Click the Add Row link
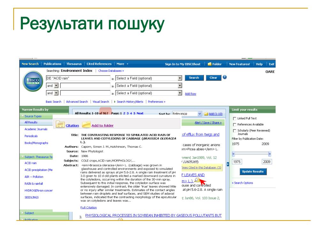Screen dimensions: 327x245 click(x=190, y=94)
